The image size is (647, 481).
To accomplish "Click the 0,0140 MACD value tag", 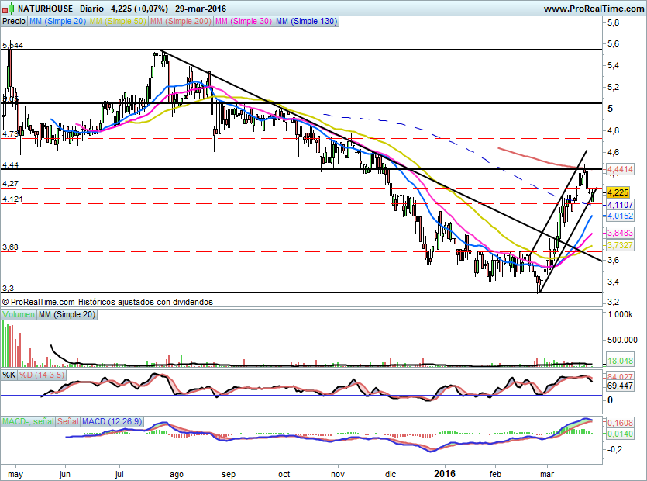I will [x=620, y=434].
